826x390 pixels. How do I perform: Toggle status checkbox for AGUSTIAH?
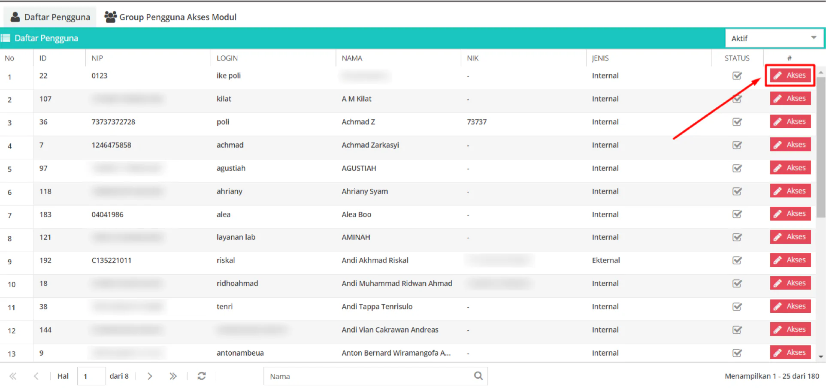pyautogui.click(x=737, y=168)
